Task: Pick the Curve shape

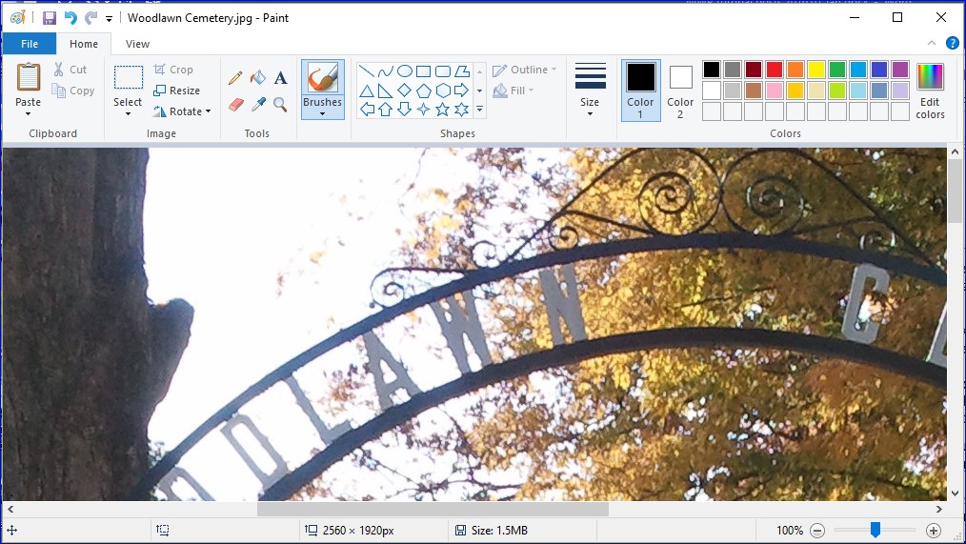Action: [386, 71]
